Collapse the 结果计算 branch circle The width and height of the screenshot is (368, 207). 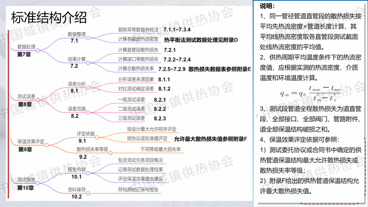88,63
